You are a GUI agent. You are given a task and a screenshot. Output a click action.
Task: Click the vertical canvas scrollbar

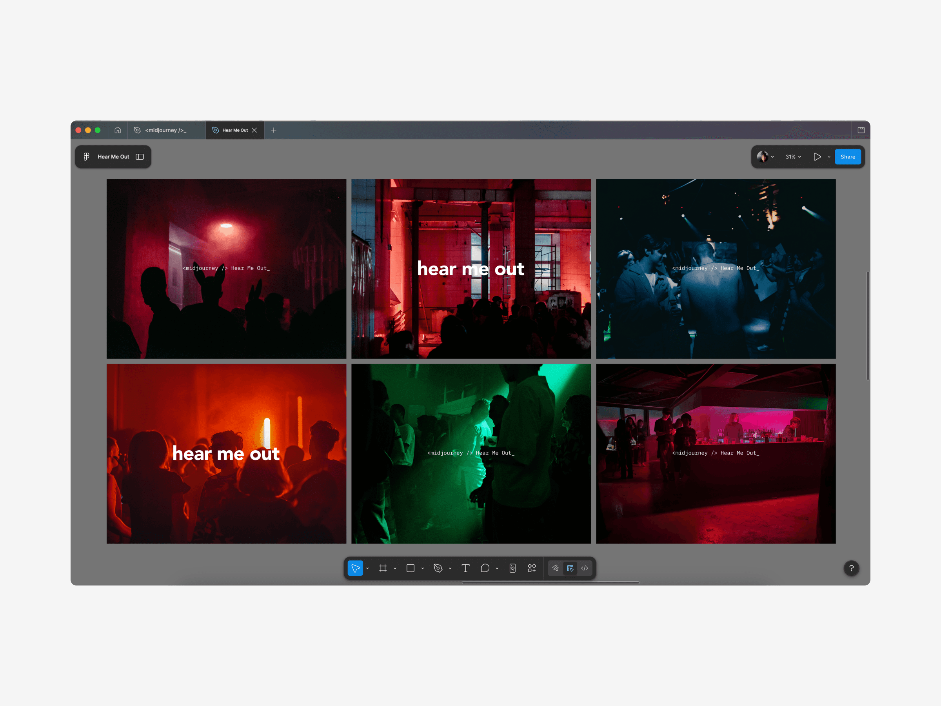pyautogui.click(x=867, y=326)
